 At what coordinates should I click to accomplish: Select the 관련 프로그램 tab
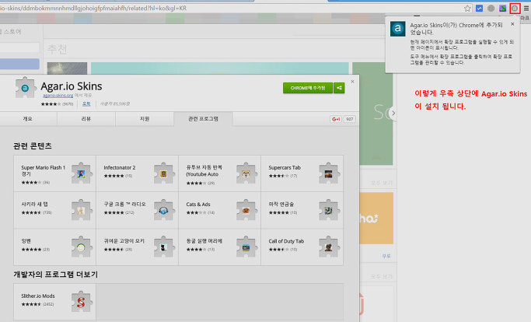click(203, 119)
